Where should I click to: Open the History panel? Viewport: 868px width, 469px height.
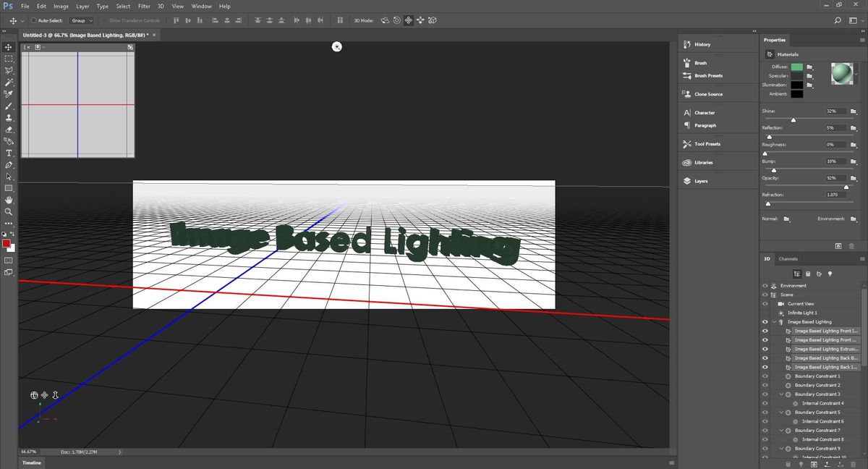click(x=701, y=44)
